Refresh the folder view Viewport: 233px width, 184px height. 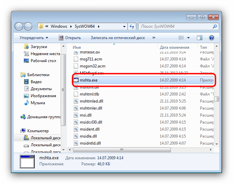(132, 26)
